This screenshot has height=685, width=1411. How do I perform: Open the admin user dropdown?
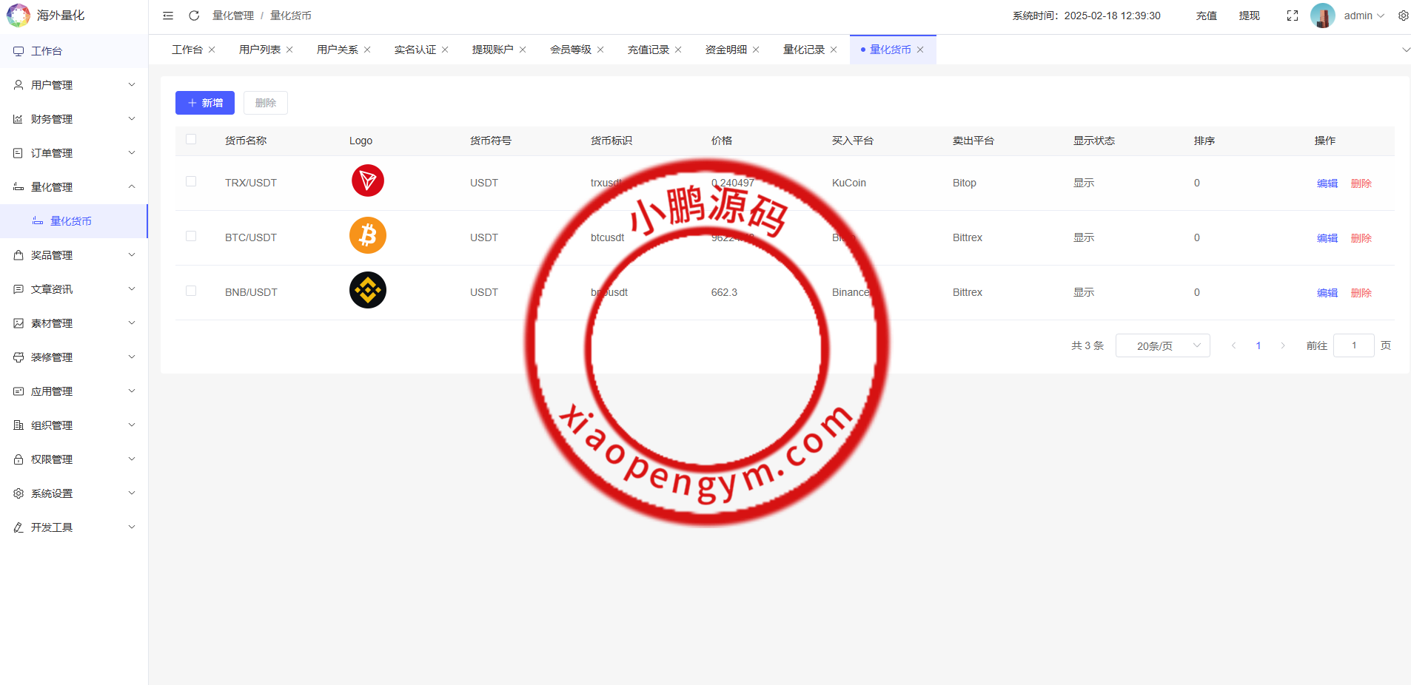[1364, 16]
